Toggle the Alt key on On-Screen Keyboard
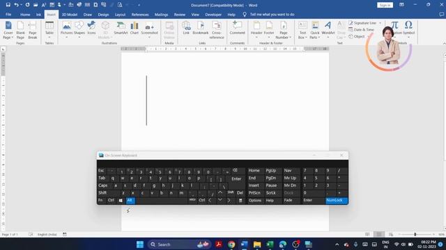446x250 pixels. click(x=130, y=201)
